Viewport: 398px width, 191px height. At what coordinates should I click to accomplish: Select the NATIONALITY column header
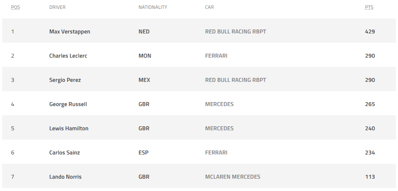[x=153, y=7]
